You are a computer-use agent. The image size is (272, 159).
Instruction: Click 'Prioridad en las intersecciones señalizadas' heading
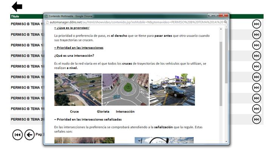(x=88, y=119)
